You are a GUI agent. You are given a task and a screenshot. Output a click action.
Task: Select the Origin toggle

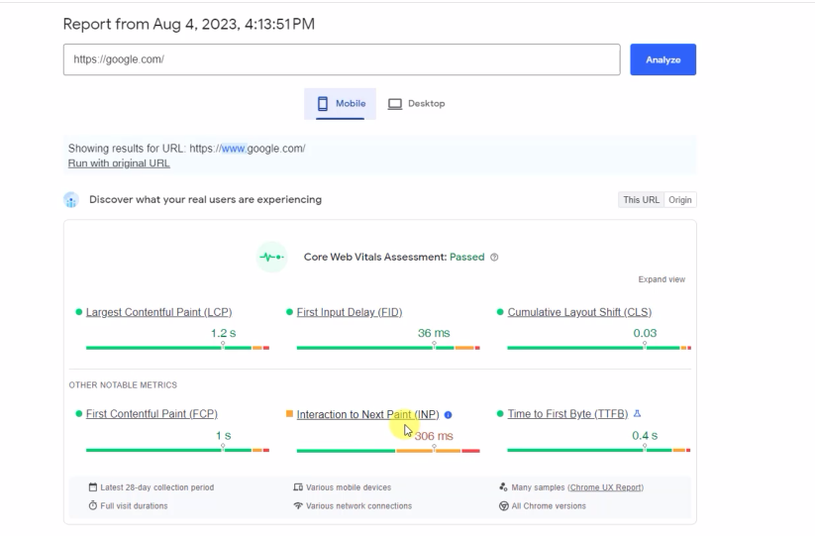pos(680,199)
